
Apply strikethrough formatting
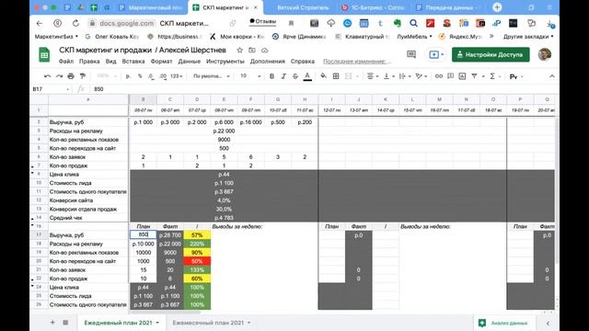[295, 76]
